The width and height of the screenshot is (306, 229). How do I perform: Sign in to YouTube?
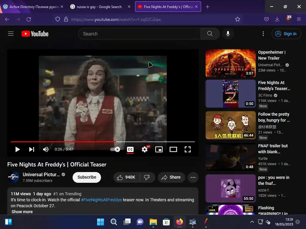click(x=286, y=34)
